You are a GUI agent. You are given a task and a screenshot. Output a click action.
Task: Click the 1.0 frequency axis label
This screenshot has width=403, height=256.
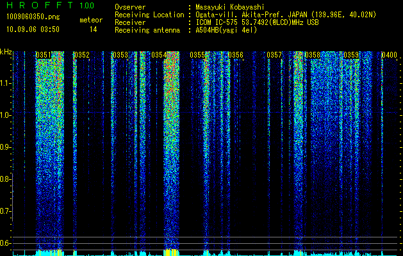[x=4, y=115]
